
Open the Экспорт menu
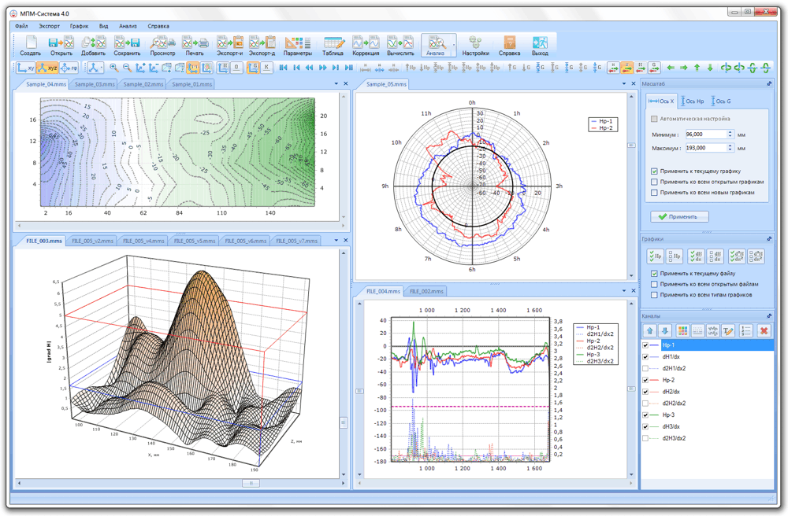point(49,26)
